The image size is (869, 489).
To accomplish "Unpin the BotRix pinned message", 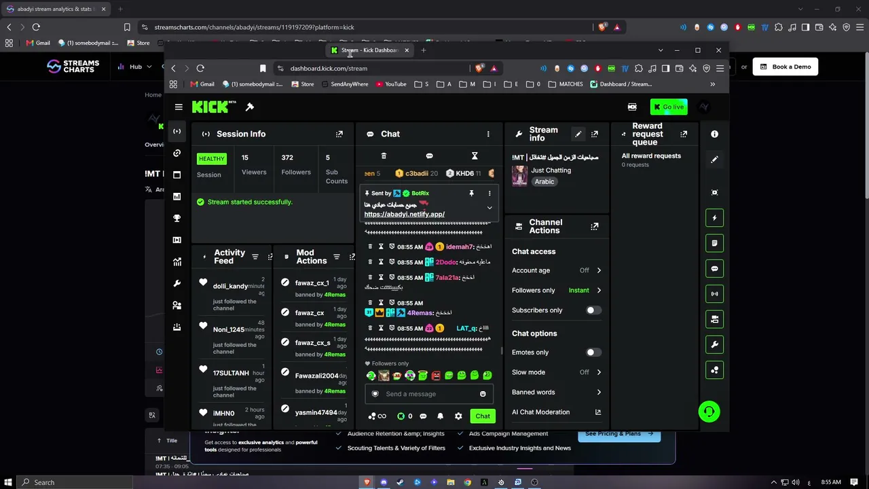I will coord(471,194).
